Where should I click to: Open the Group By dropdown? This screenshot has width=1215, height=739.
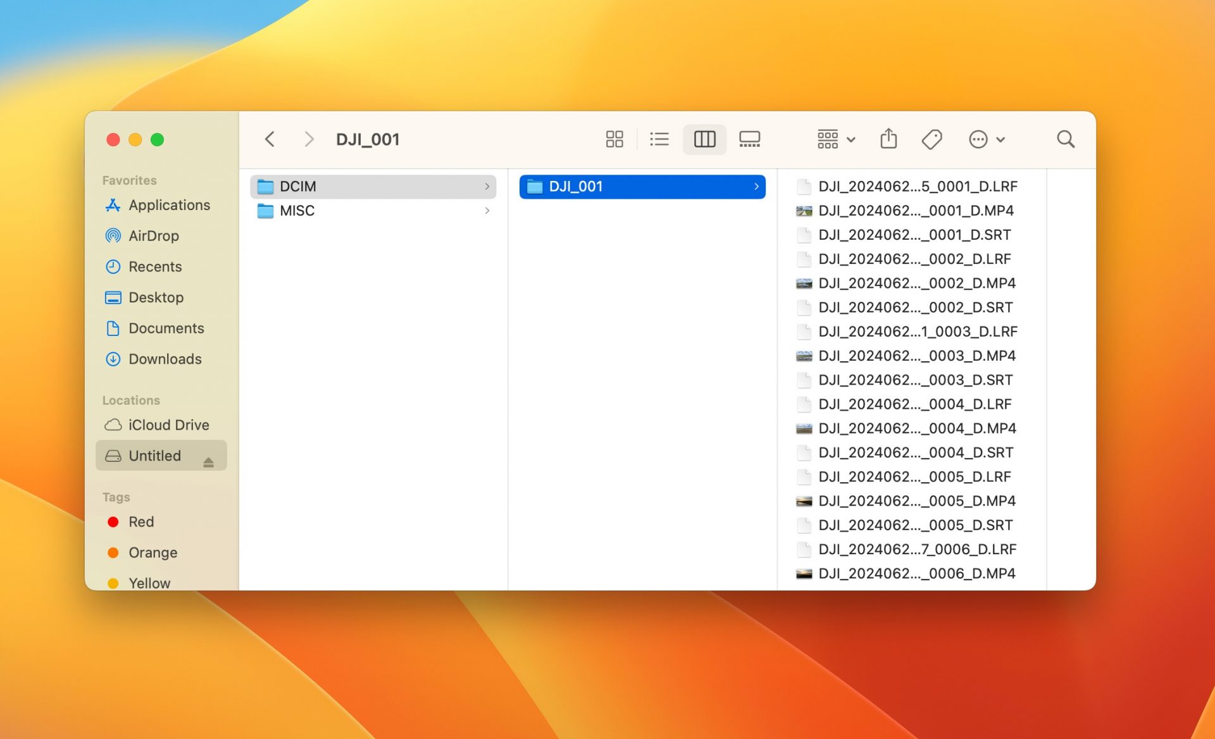tap(835, 139)
